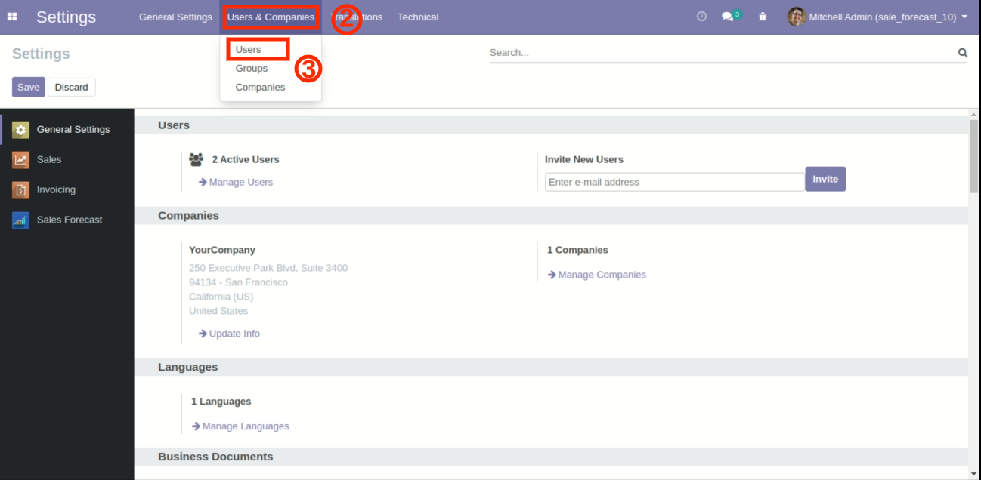Click Mitchell Admin's avatar picture
Image resolution: width=981 pixels, height=480 pixels.
pos(797,17)
